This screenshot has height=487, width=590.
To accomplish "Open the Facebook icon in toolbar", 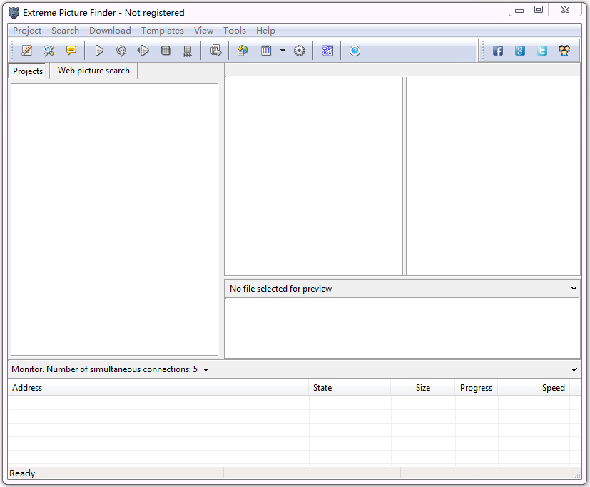I will click(x=498, y=51).
